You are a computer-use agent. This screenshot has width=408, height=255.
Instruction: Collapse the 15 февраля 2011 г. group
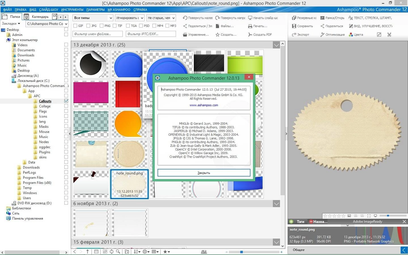276,242
